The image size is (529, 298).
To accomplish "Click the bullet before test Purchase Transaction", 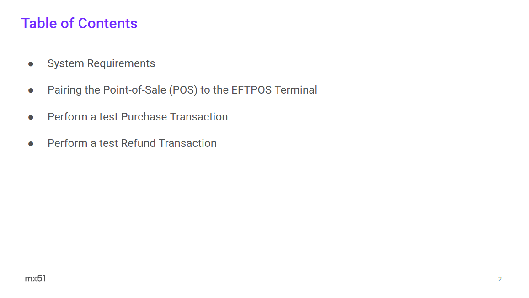I will click(x=31, y=117).
